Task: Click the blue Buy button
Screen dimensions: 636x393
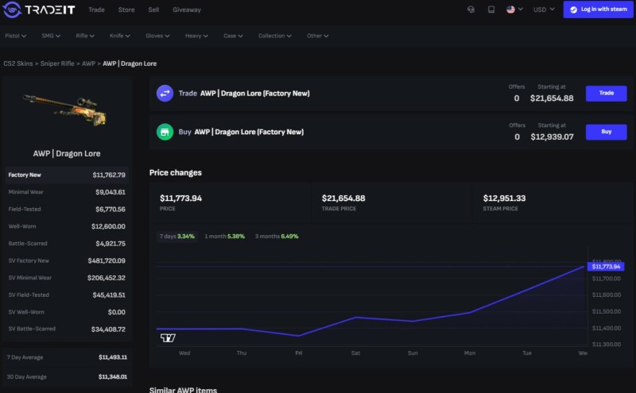Action: [606, 132]
